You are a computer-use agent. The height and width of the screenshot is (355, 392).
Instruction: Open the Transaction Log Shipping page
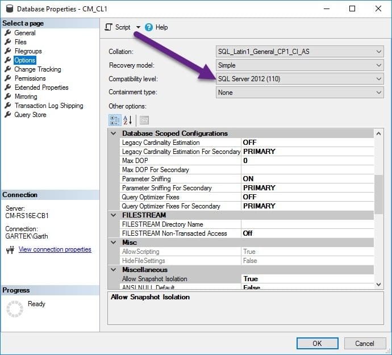coord(49,106)
